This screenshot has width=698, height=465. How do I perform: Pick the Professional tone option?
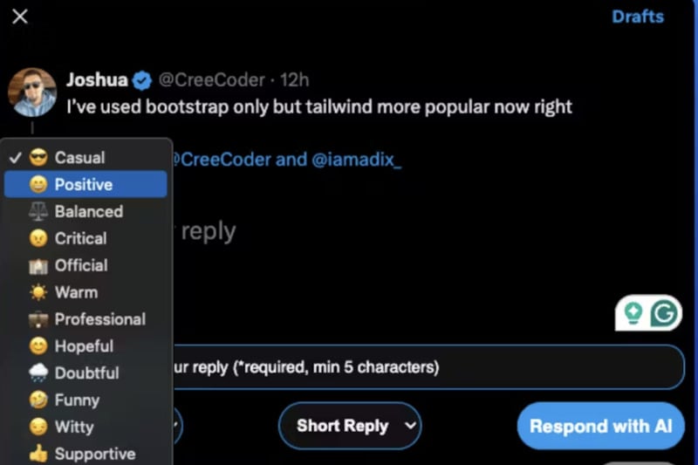99,319
